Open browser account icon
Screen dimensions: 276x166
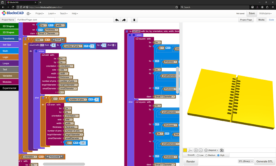(262, 7)
